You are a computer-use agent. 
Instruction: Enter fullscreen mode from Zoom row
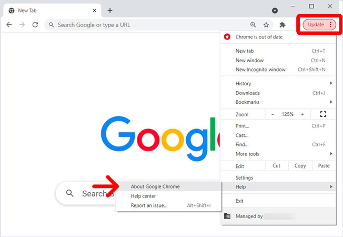(323, 114)
